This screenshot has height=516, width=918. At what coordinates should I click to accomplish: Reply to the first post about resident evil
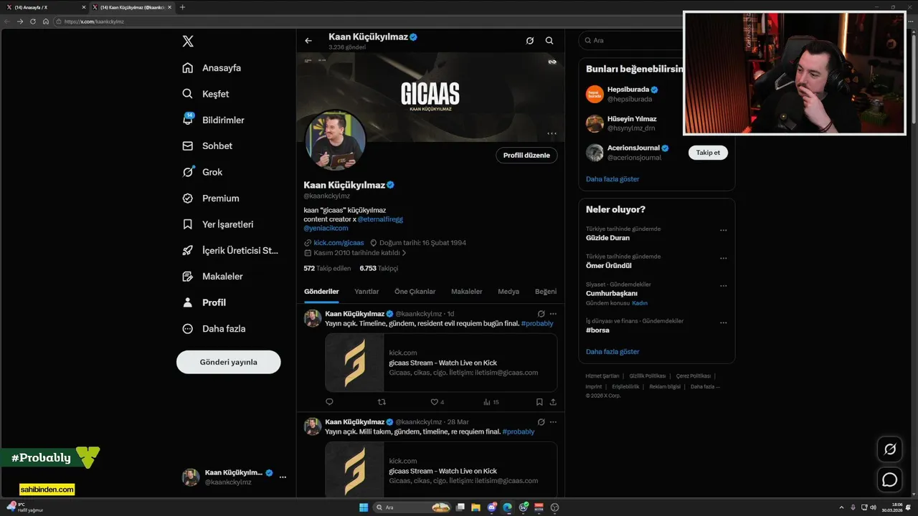pos(330,402)
